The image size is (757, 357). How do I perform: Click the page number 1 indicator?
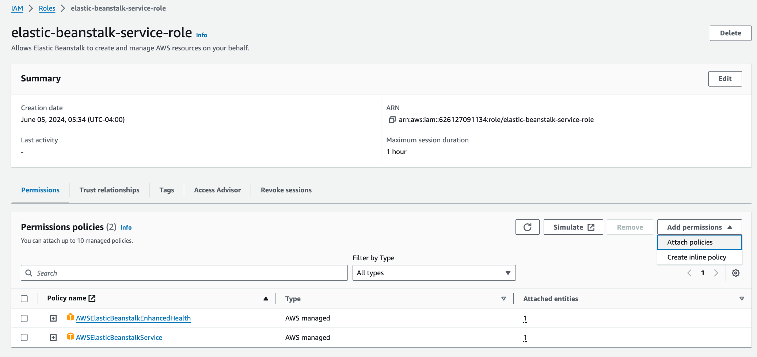pyautogui.click(x=703, y=273)
